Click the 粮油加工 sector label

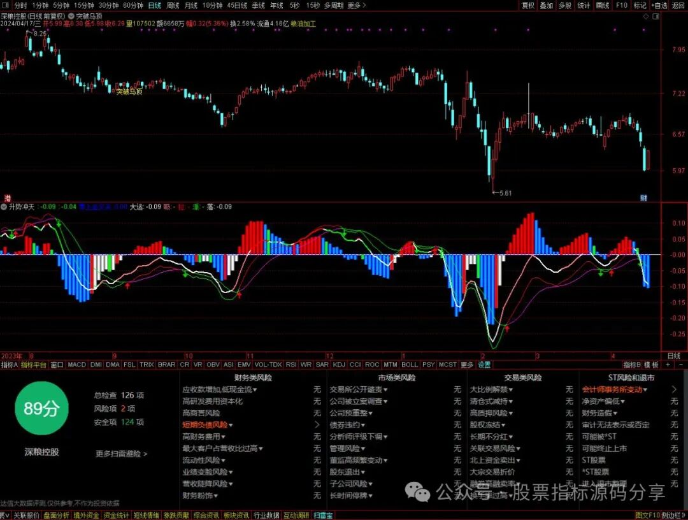[x=303, y=24]
